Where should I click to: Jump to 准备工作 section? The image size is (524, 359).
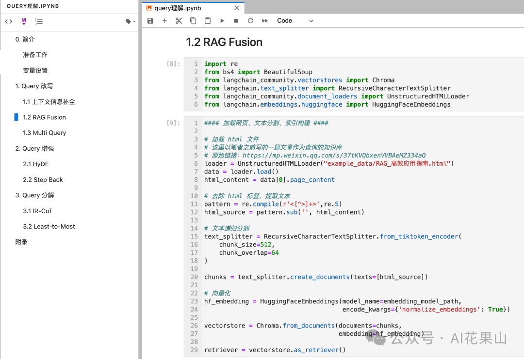pyautogui.click(x=35, y=55)
